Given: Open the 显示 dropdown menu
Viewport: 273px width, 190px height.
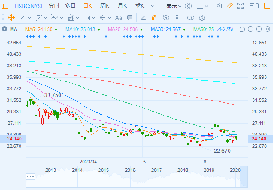Looking at the screenshot, I should click(174, 6).
